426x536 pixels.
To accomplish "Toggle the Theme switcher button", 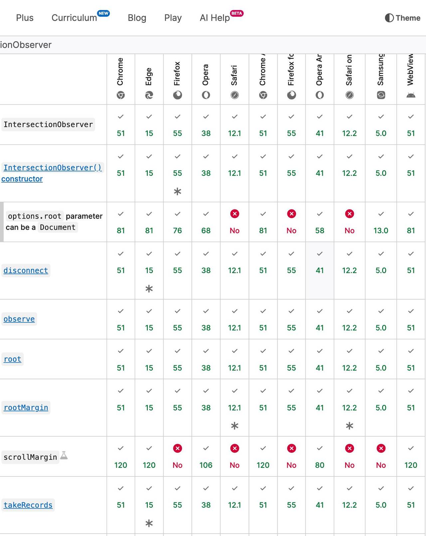I will point(403,18).
